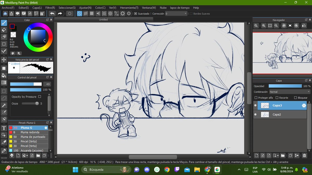Select the Gradient tool
Viewport: 312px width, 175px height.
4,82
